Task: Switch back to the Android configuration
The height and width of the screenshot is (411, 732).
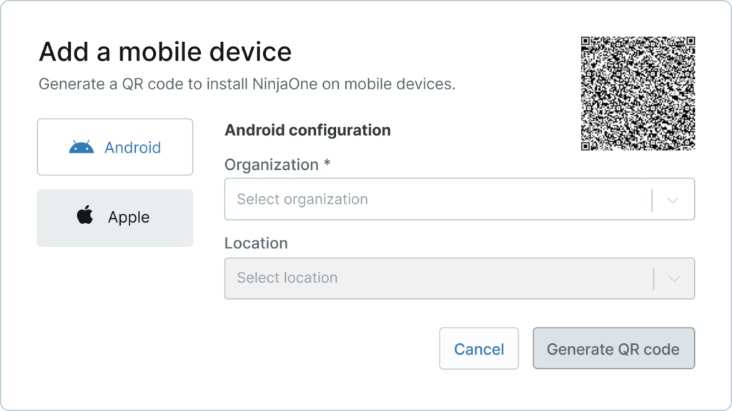Action: click(x=114, y=147)
